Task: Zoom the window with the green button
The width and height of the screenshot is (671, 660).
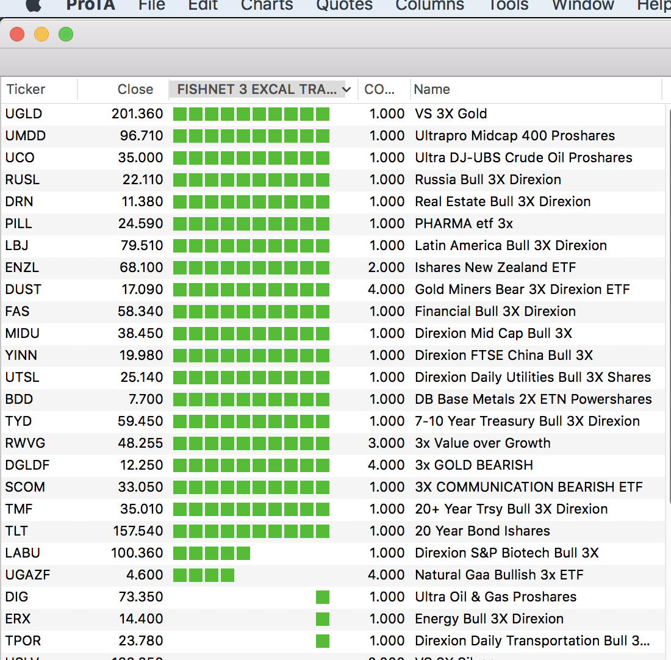Action: tap(66, 34)
